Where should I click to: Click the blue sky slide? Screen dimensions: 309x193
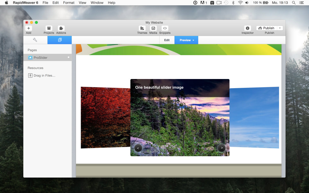click(x=254, y=118)
